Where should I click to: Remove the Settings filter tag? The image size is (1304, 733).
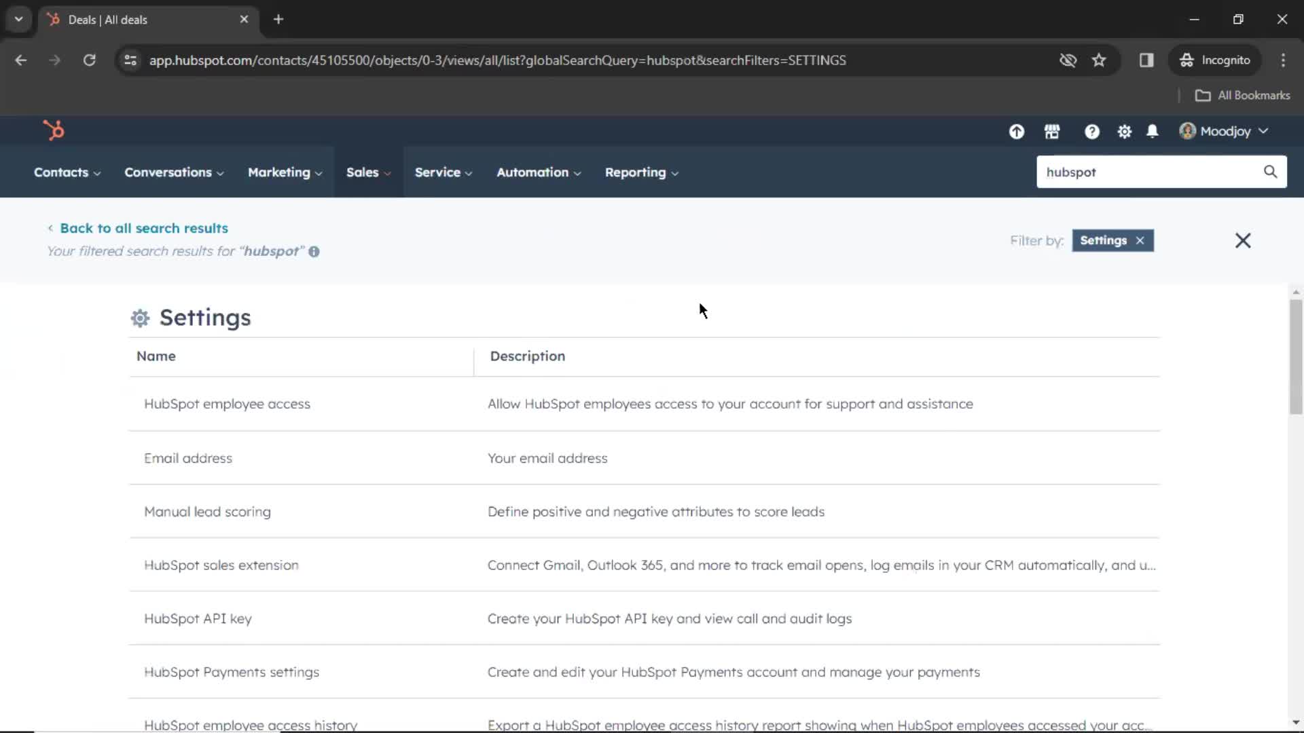tap(1140, 240)
